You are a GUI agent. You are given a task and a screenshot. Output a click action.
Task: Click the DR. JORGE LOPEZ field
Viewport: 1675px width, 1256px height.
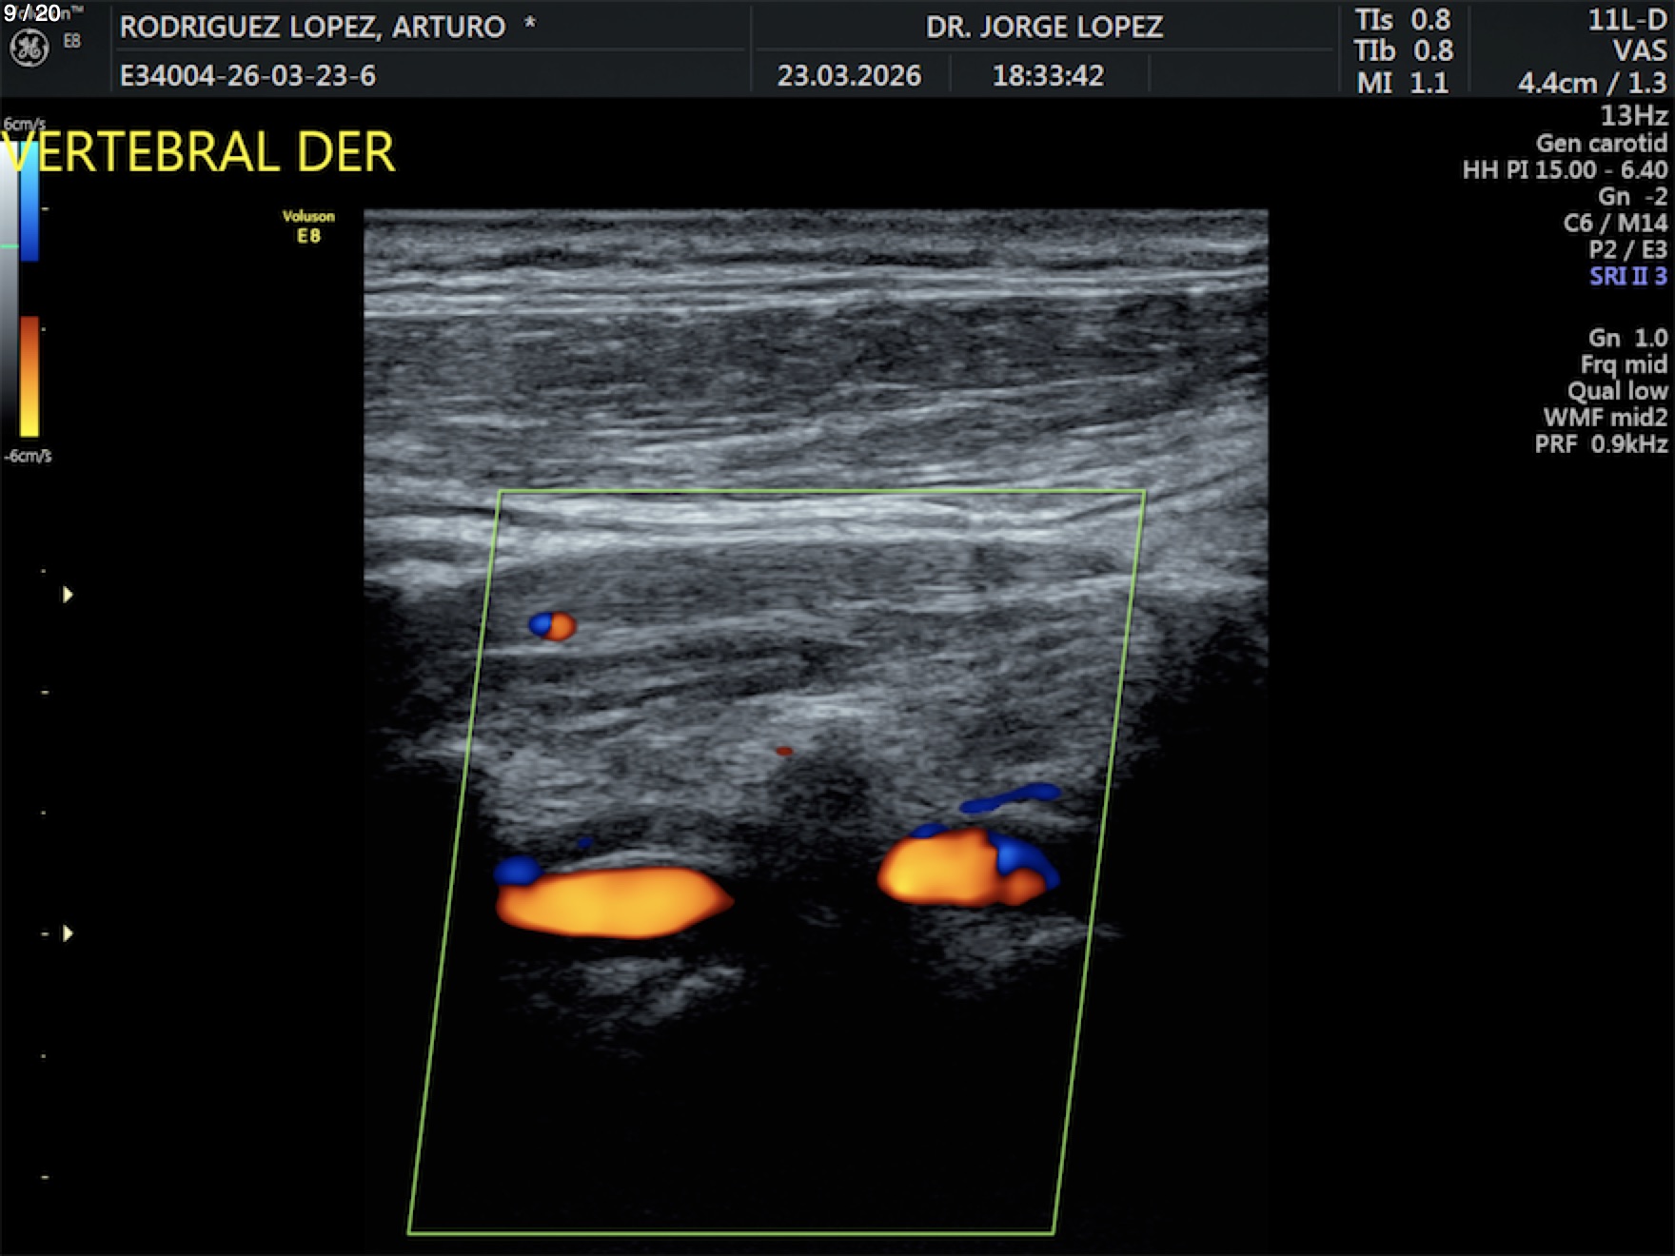coord(1044,27)
